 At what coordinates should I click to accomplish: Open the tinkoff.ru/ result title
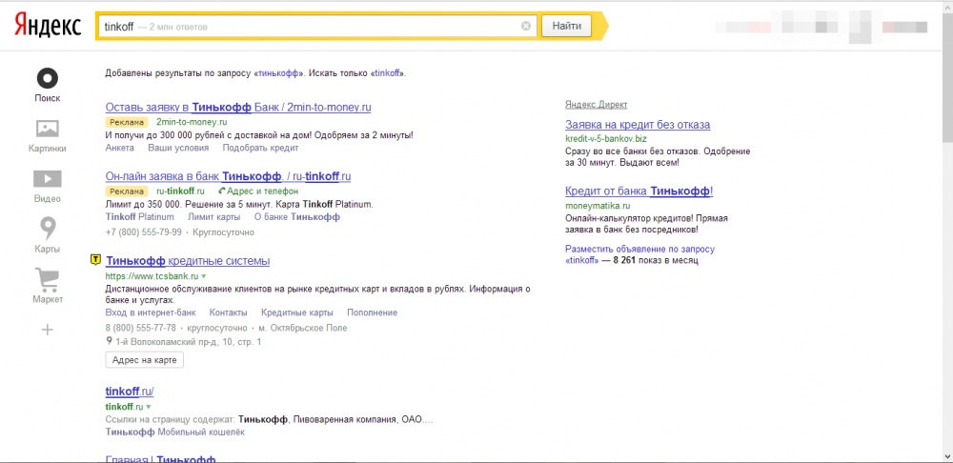tap(130, 391)
